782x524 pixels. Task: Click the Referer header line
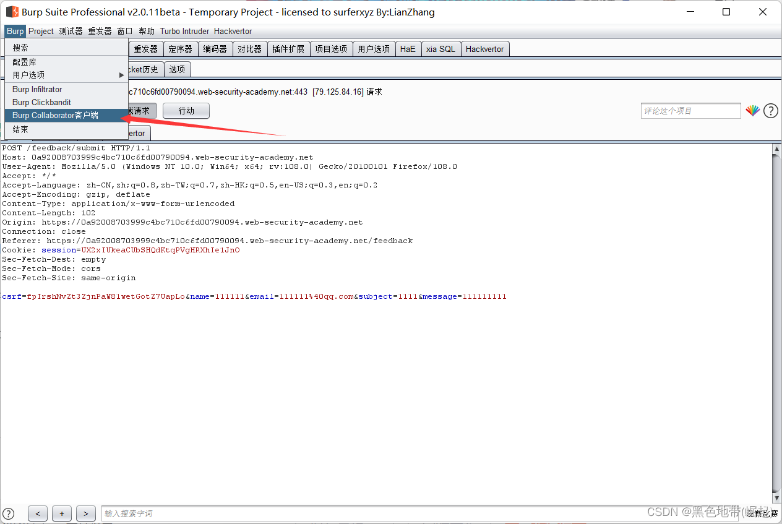click(x=207, y=241)
